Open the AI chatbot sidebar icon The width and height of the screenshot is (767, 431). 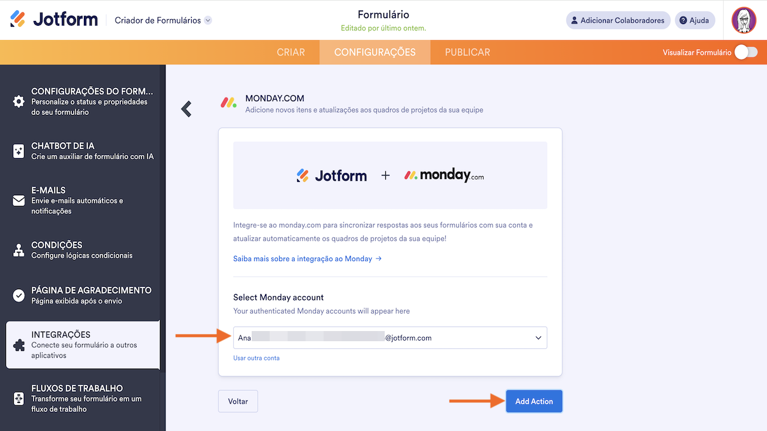[x=19, y=151]
